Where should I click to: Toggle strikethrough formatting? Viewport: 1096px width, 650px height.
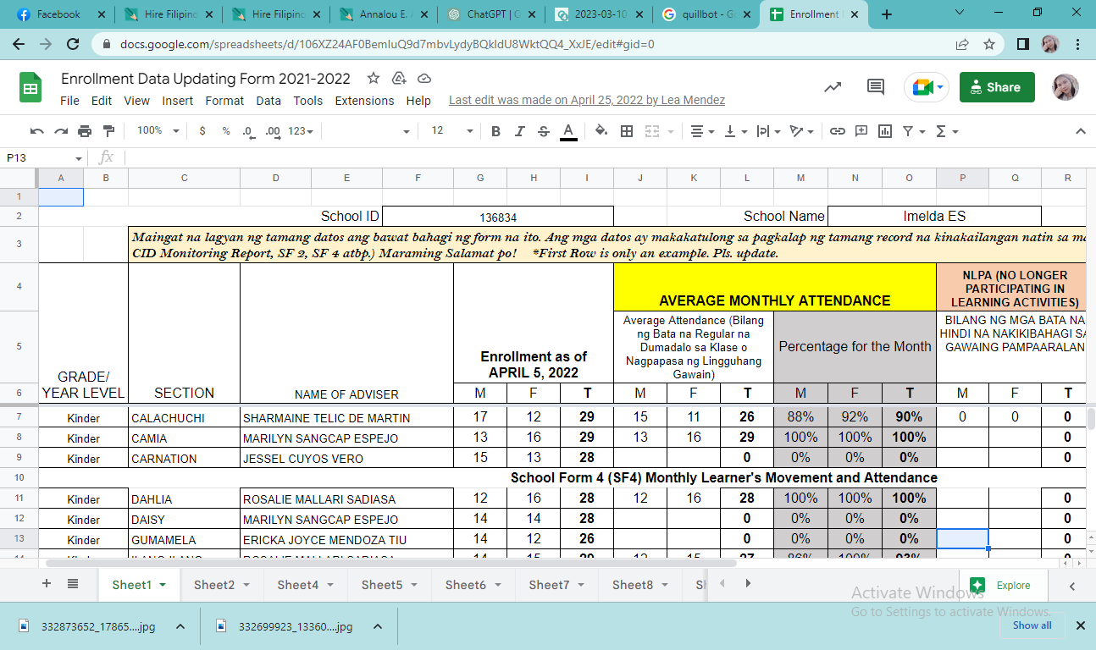pyautogui.click(x=544, y=131)
